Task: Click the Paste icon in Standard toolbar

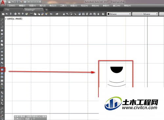Action: (39, 14)
